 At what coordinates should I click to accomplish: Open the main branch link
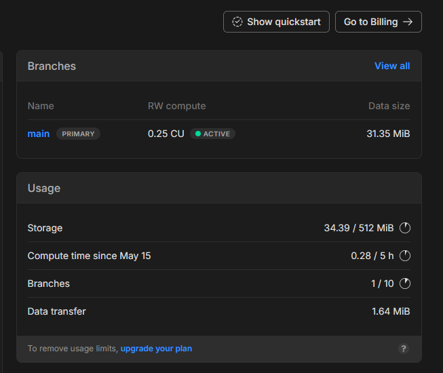pos(39,134)
